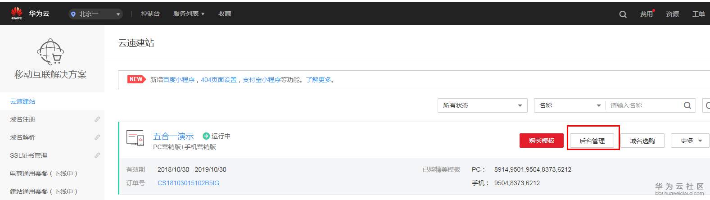The width and height of the screenshot is (710, 200).
Task: Click the validity period 2018/10/30 - 2019/10/30
Action: 192,169
